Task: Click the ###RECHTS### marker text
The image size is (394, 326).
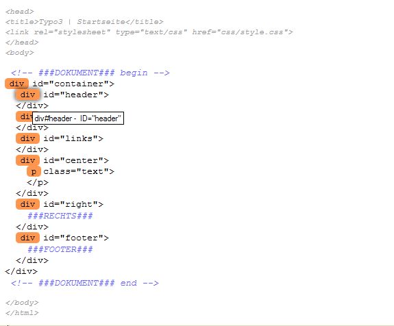Action: 60,216
